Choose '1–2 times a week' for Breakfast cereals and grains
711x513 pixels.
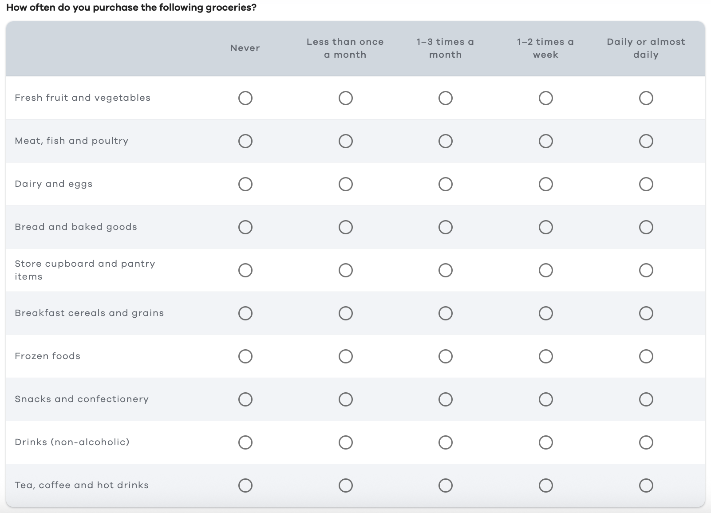(x=546, y=313)
